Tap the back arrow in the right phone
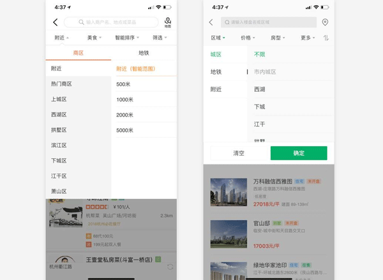This screenshot has width=383, height=280. click(x=211, y=22)
